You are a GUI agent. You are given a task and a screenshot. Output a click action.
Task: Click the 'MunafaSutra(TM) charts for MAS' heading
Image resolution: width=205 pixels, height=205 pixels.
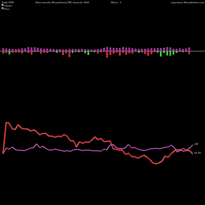point(70,2)
